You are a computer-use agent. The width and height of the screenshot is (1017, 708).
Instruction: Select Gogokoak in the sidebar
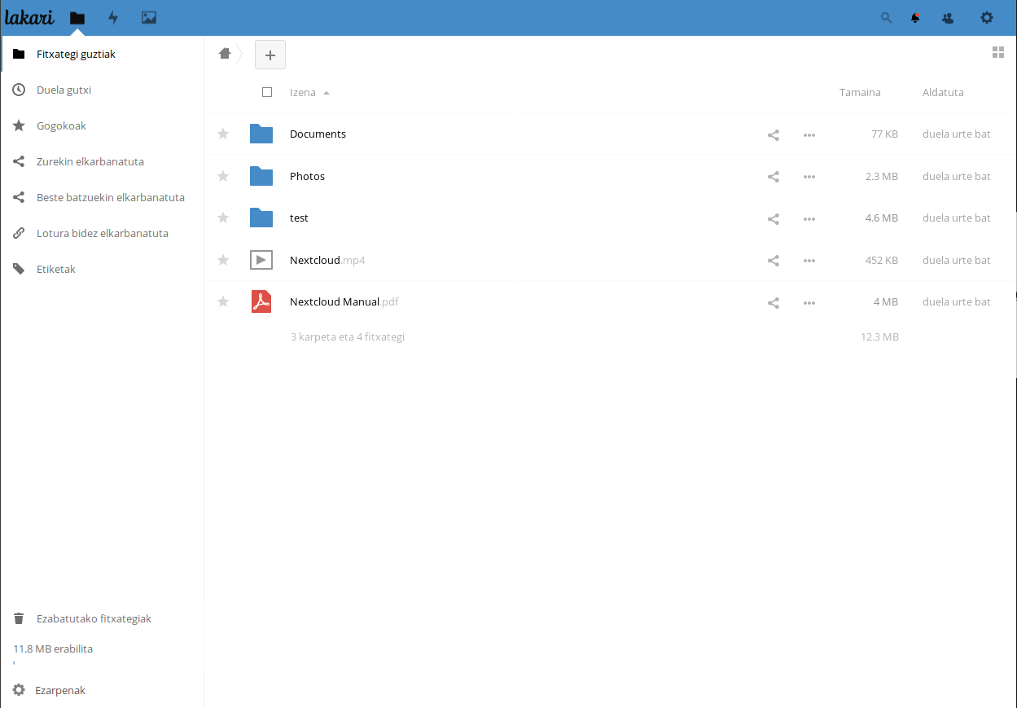61,126
